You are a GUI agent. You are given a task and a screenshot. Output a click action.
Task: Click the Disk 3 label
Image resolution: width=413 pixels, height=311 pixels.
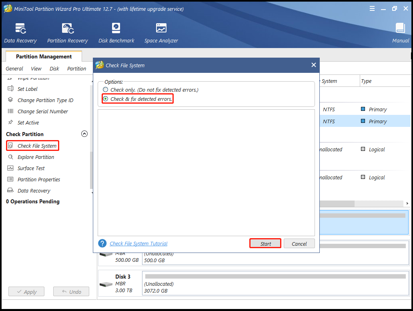tap(123, 277)
